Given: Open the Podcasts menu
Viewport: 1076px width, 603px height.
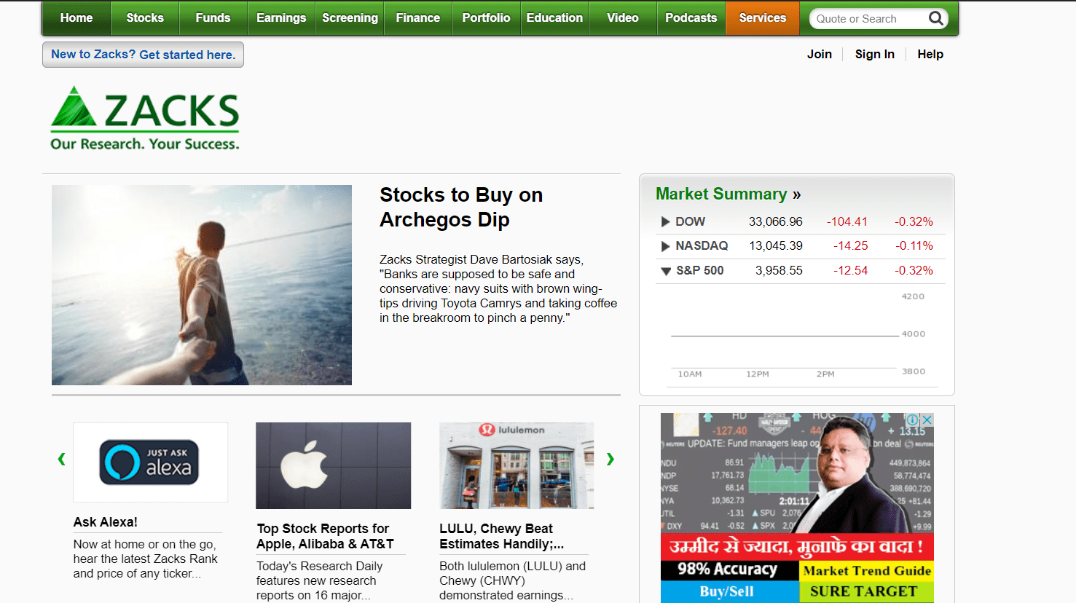Looking at the screenshot, I should click(x=691, y=18).
